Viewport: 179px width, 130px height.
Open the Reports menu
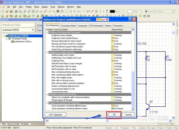[61, 7]
